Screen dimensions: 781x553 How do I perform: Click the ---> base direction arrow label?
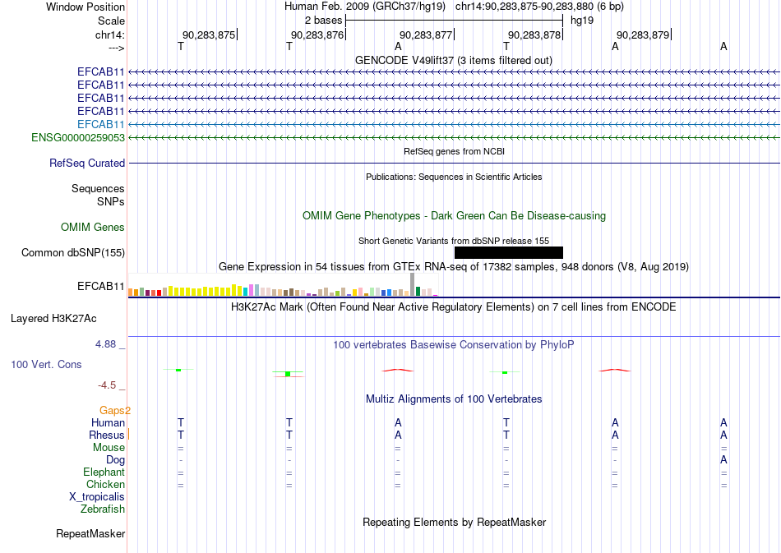pyautogui.click(x=116, y=48)
